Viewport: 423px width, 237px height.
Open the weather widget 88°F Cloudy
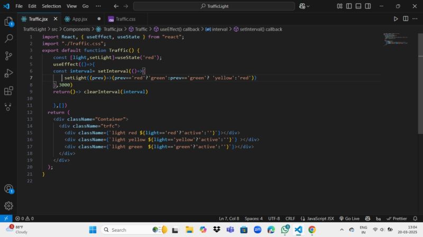17,230
